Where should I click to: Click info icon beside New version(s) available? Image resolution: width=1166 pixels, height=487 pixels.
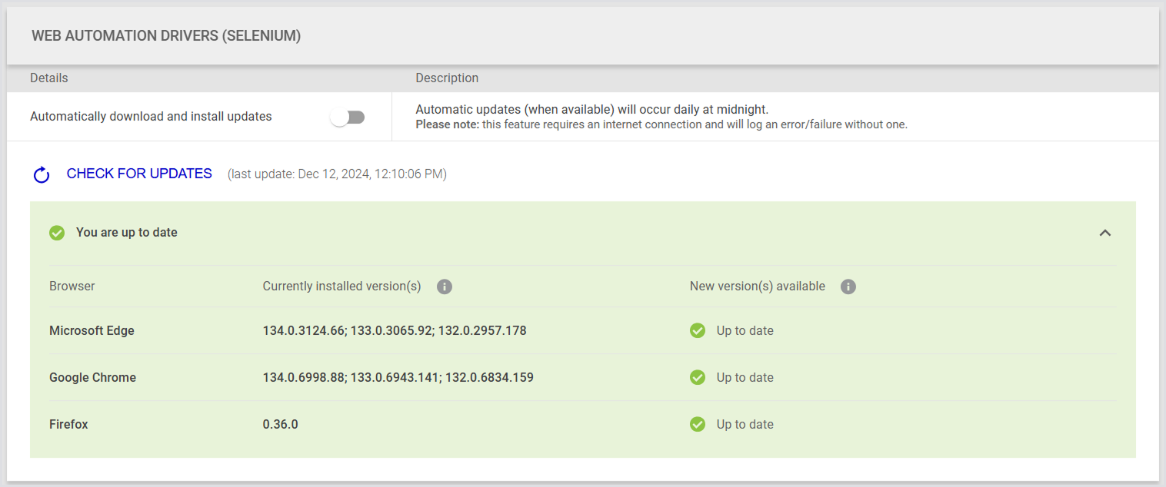[848, 287]
